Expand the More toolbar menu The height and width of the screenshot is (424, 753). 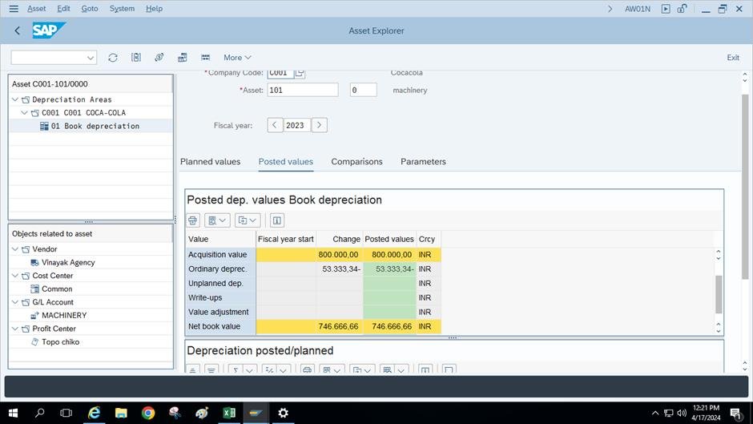[237, 58]
